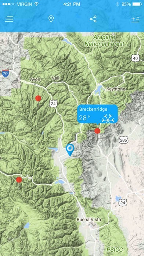The width and height of the screenshot is (144, 256).
Task: Tap the US 40 highway shield
Action: (135, 58)
